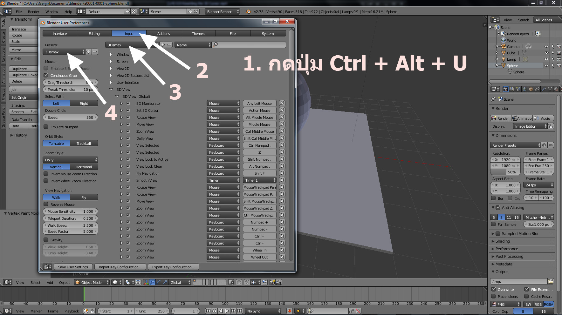The height and width of the screenshot is (315, 562).
Task: Click the Sphere object icon in the outliner
Action: pos(504,66)
